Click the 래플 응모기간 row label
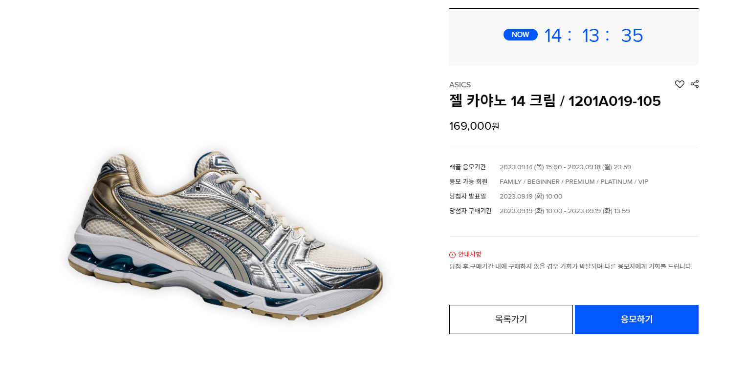Screen dimensions: 745x379 [x=464, y=167]
